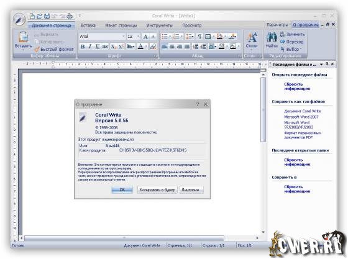Click the Заменить replace icon
Viewport: 348px width, 259px height.
pyautogui.click(x=282, y=34)
